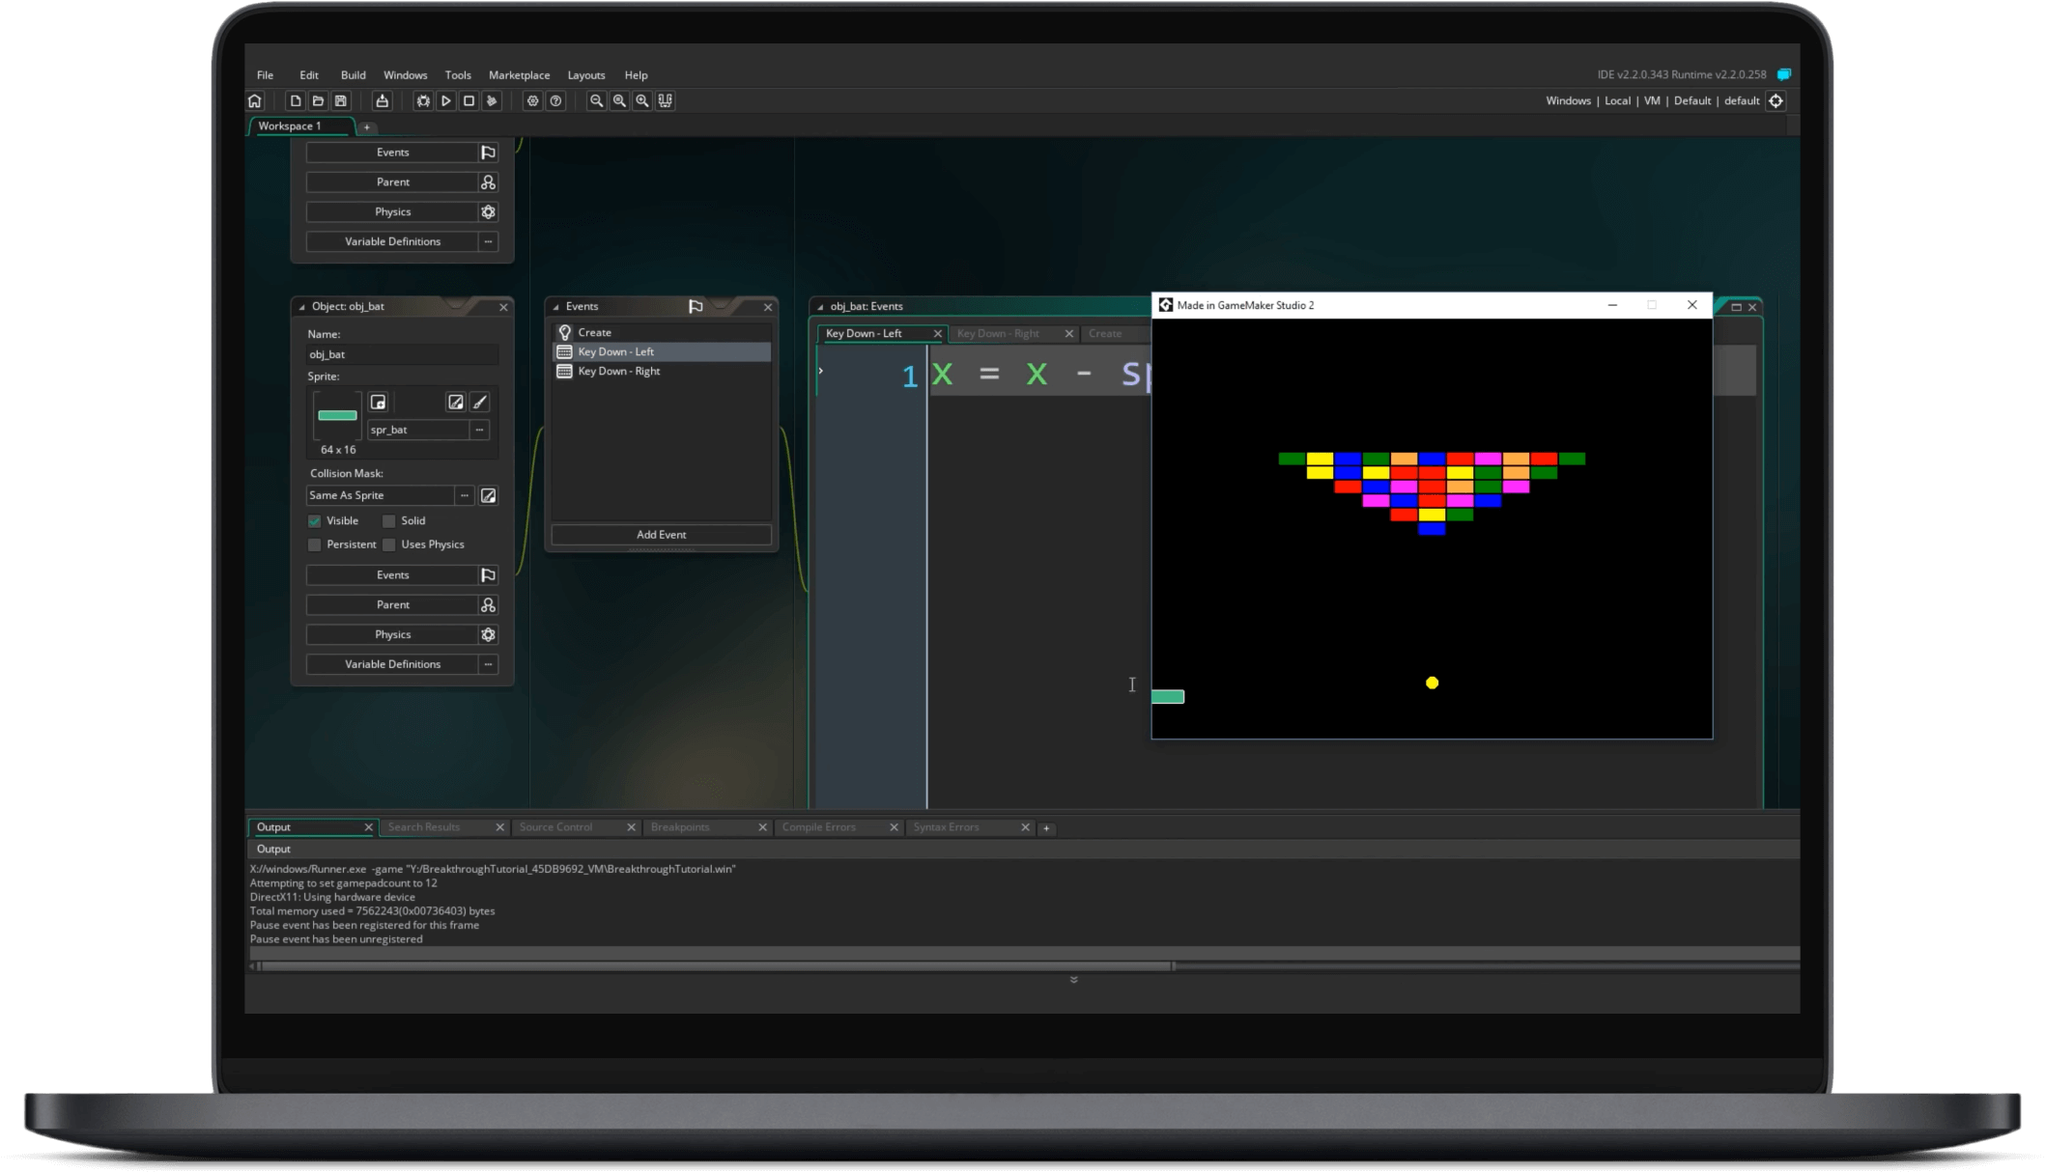Check the Uses Physics option
2046x1172 pixels.
pos(388,544)
